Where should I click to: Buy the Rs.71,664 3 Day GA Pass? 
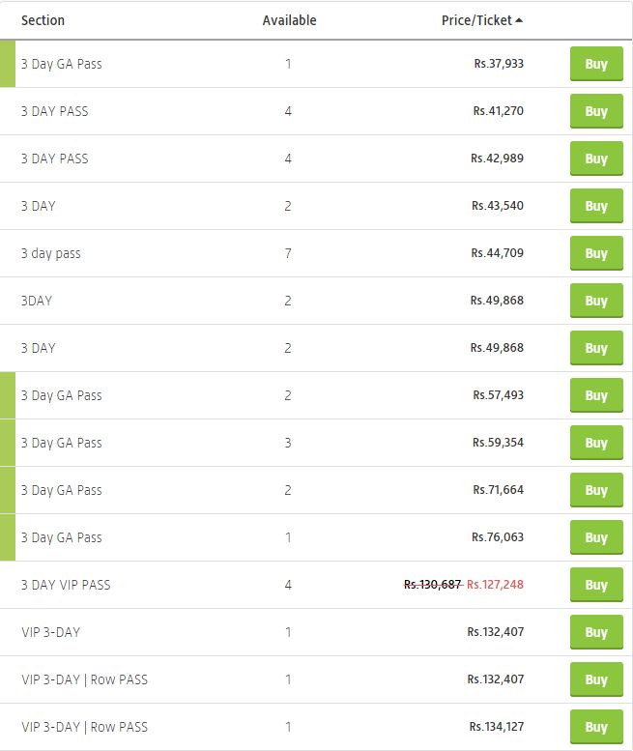click(x=596, y=490)
